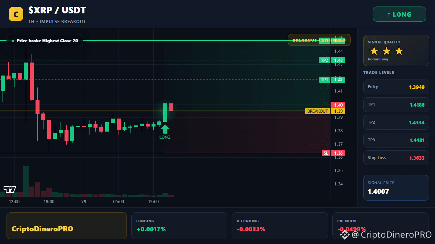Click the yellow C logo icon
Screen dimensions: 435x244
coord(16,14)
